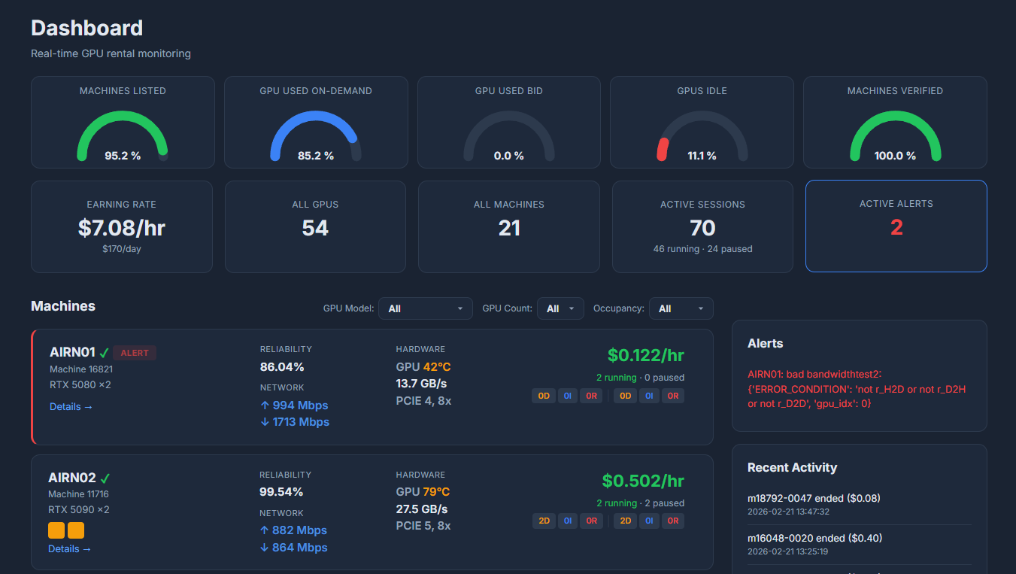Select the second orange GPU square on AIRN02
Image resolution: width=1016 pixels, height=574 pixels.
click(x=75, y=530)
